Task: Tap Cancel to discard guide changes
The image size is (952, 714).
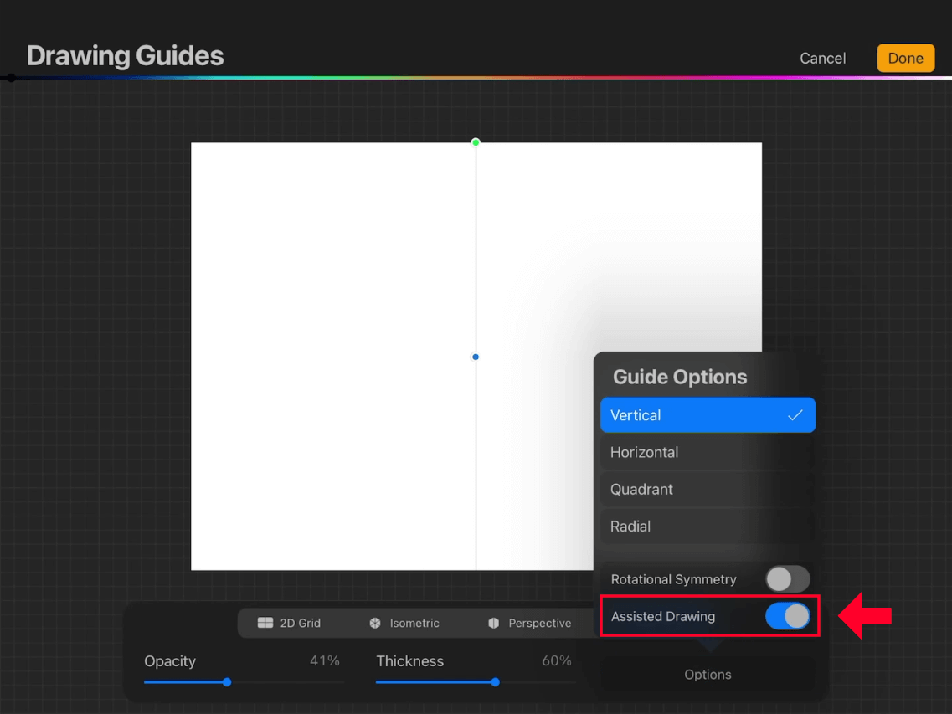Action: (x=822, y=59)
